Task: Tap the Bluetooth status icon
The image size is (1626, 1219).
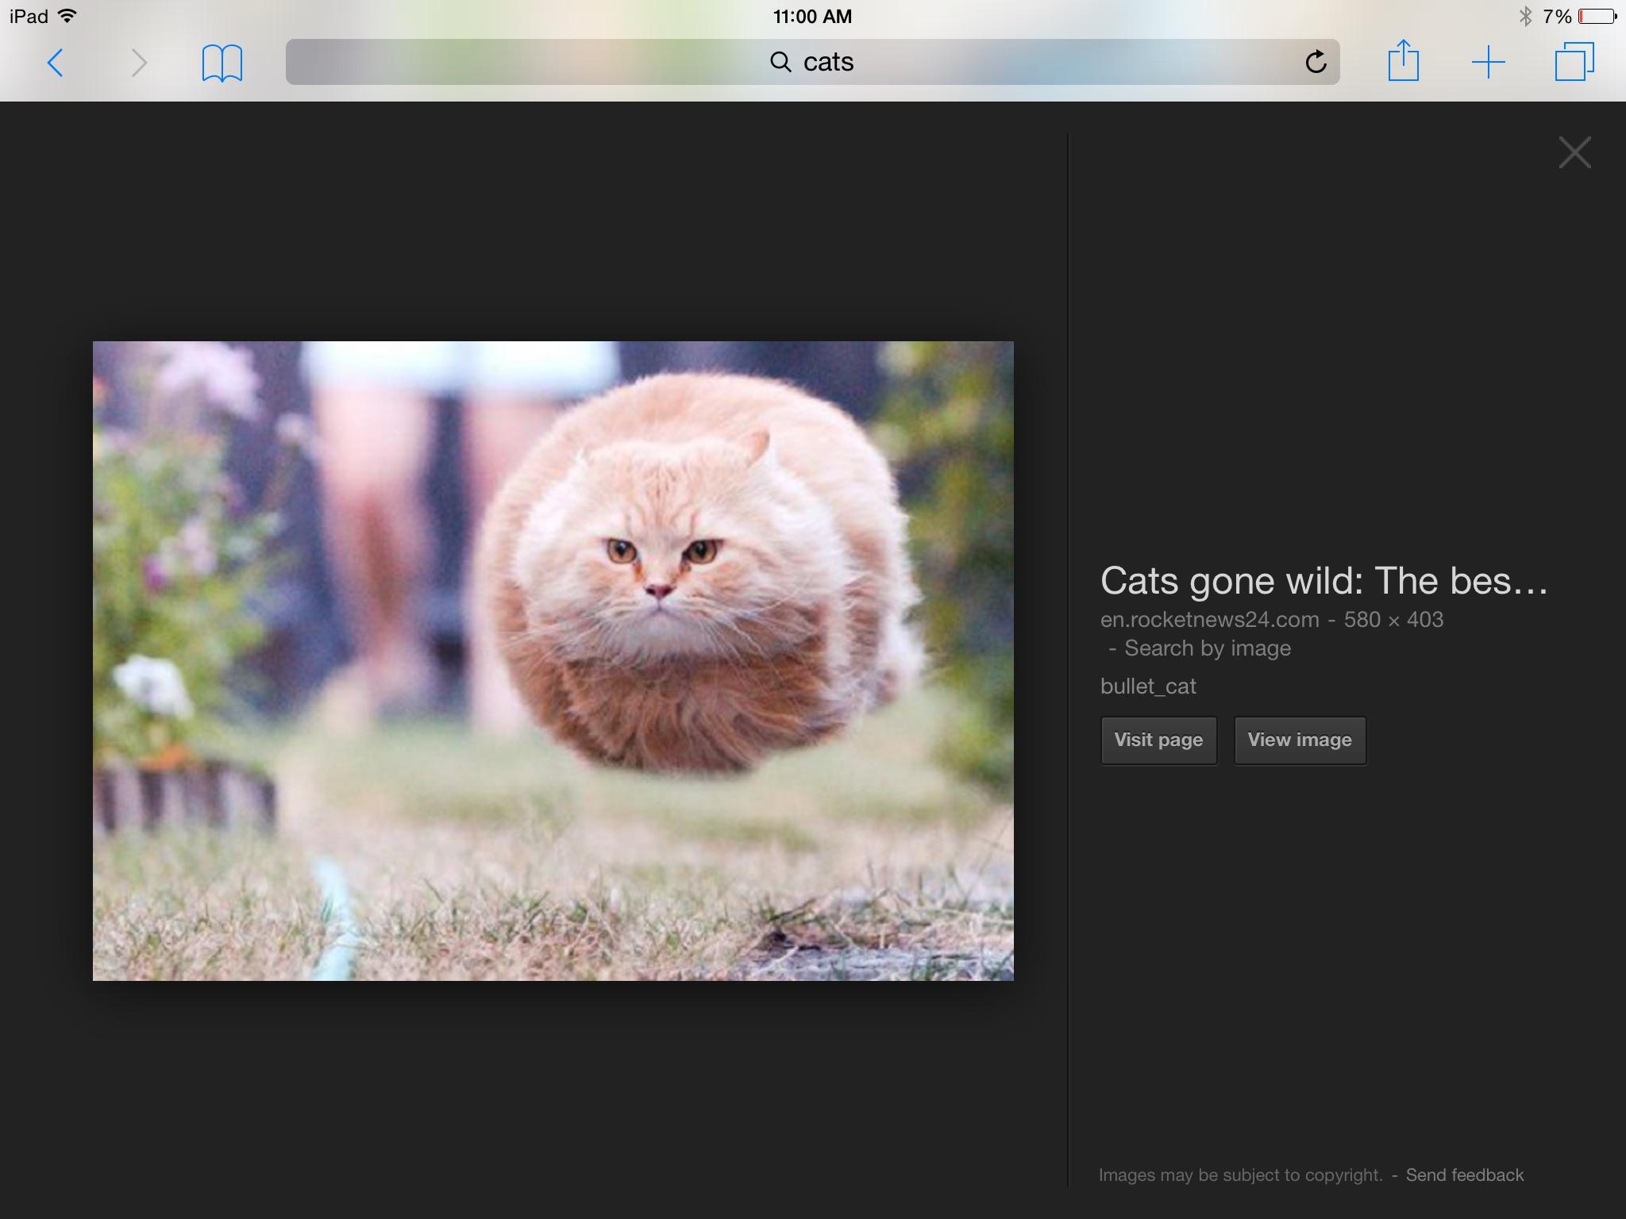Action: [1524, 16]
